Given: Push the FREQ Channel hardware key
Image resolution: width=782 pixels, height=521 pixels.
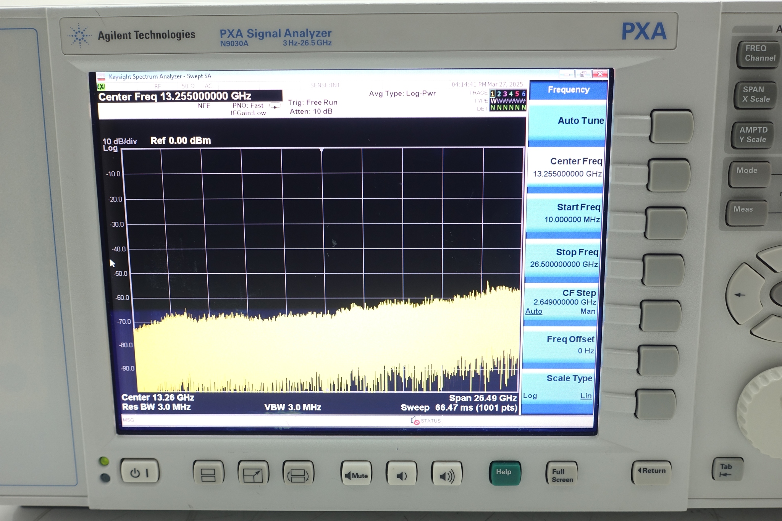Looking at the screenshot, I should click(758, 55).
